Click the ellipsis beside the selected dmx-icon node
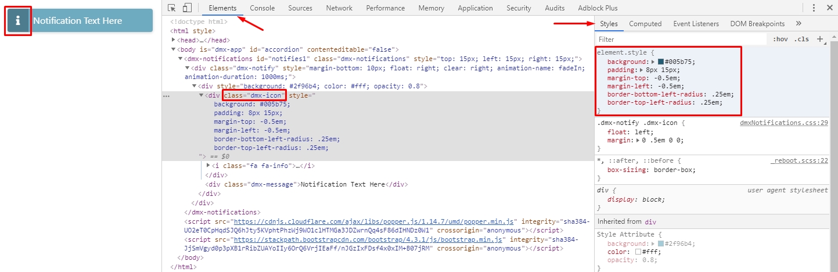Screen dimensions: 838x272 [167, 95]
